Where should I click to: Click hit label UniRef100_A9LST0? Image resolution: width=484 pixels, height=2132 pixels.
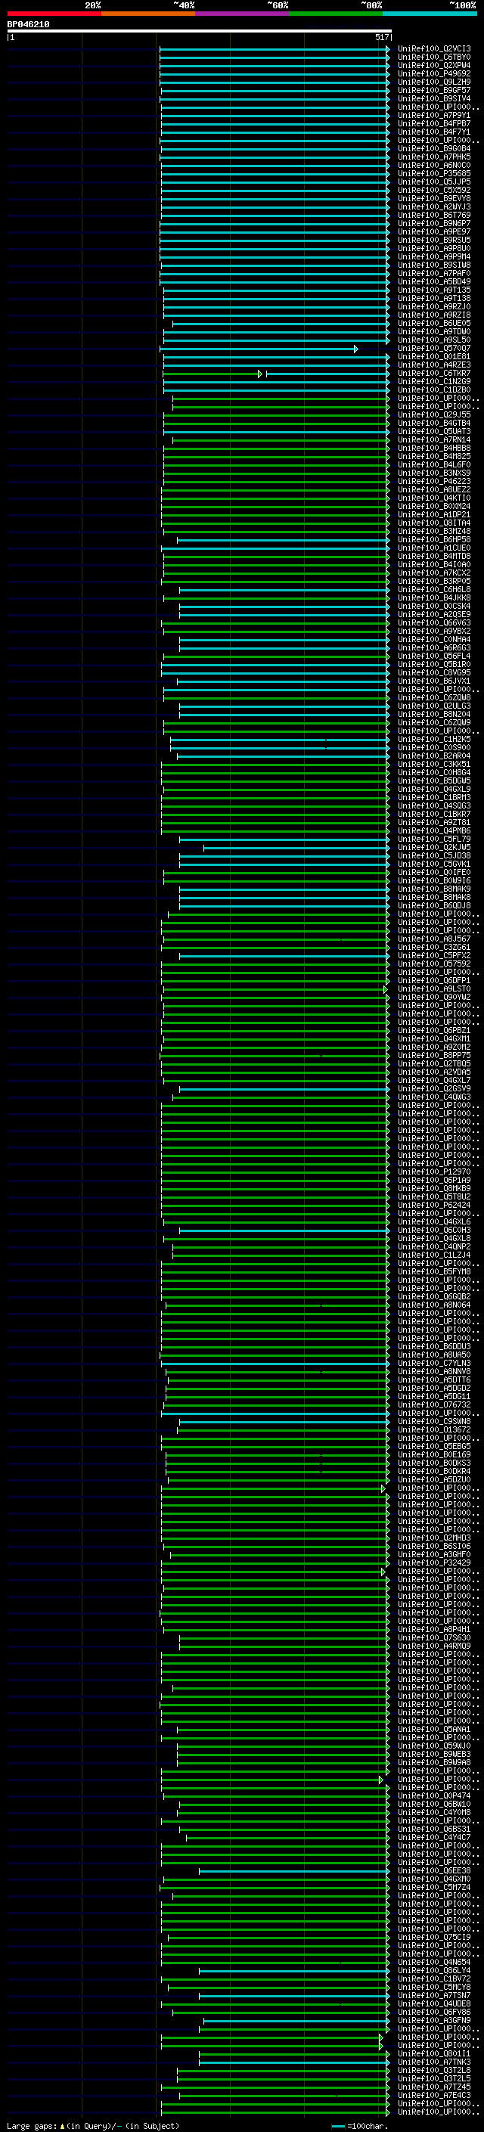[434, 988]
